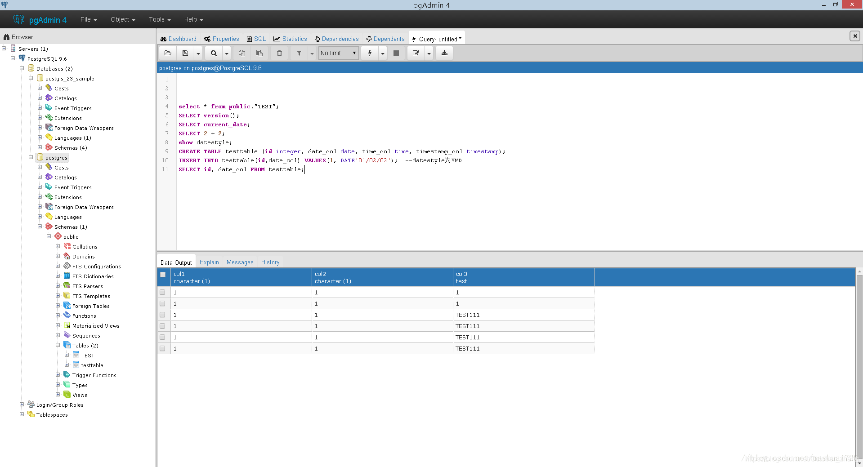
Task: Click the Paste rows icon
Action: (259, 53)
